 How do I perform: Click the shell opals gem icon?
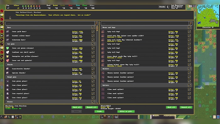tap(8, 52)
